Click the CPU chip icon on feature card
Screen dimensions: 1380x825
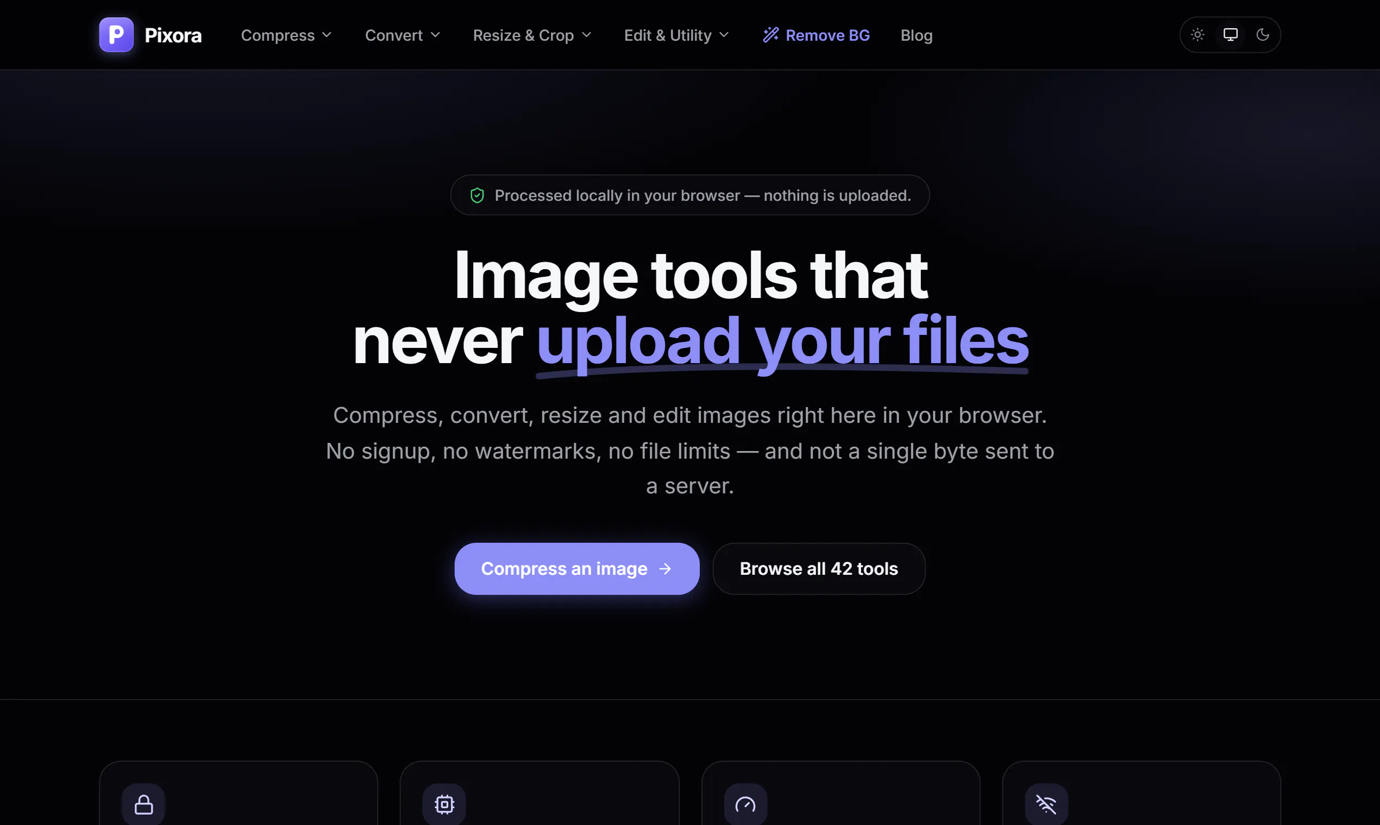444,804
